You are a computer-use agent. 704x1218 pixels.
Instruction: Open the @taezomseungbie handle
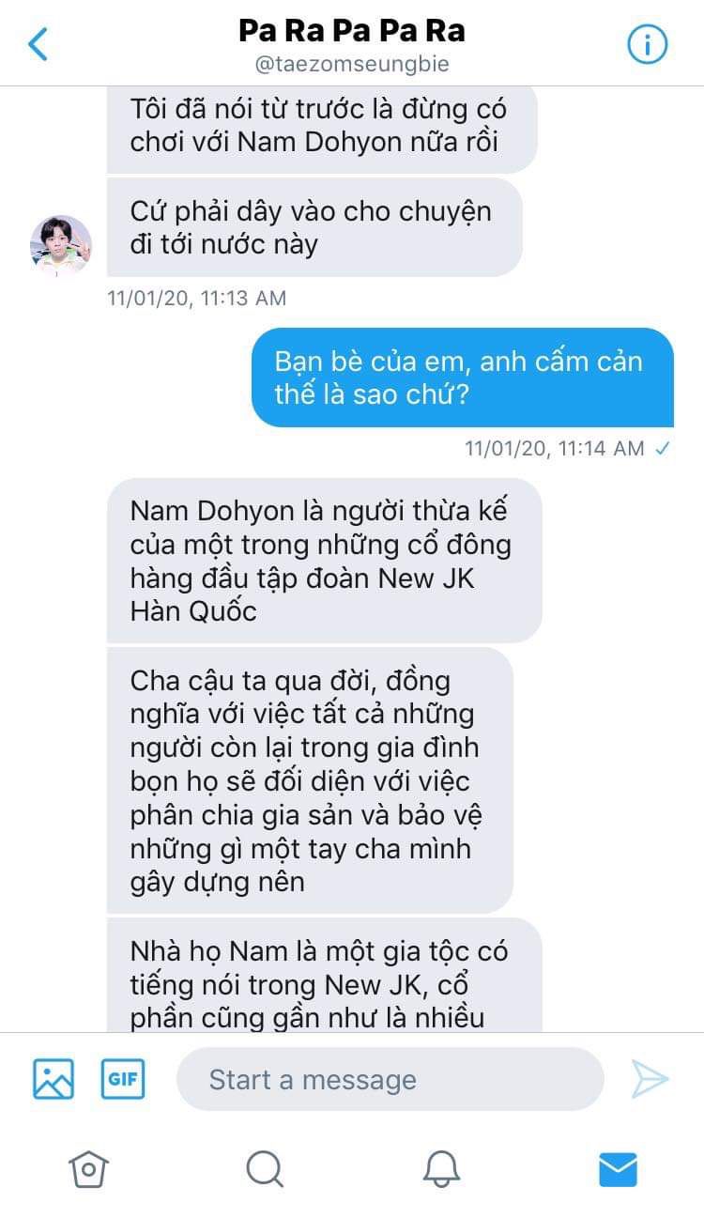(x=352, y=65)
